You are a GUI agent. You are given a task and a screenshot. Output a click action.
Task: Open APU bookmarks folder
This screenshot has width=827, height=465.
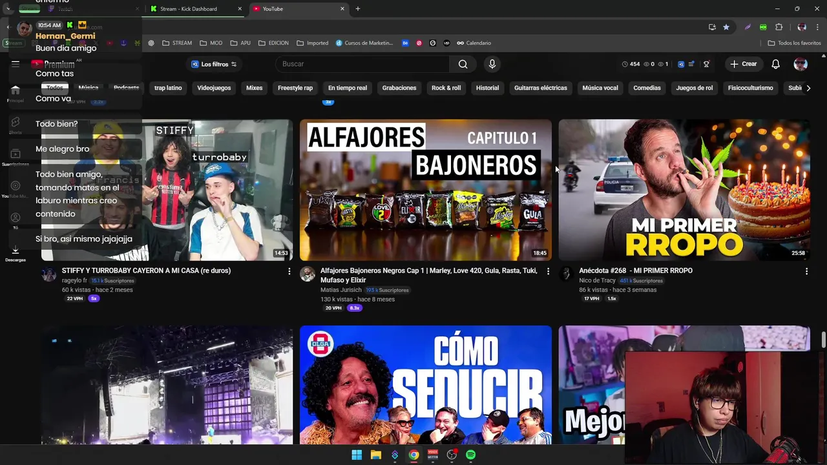point(240,43)
